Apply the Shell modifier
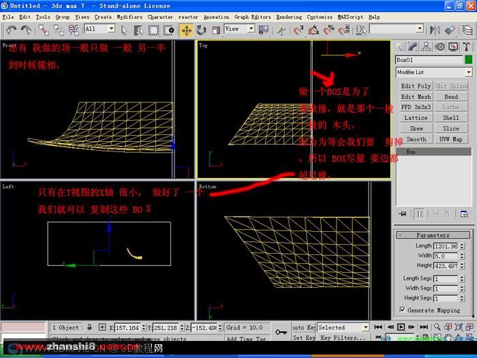The height and width of the screenshot is (358, 477). click(451, 118)
